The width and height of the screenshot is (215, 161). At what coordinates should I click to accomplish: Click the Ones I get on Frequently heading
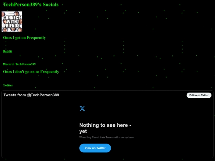pos(24,38)
